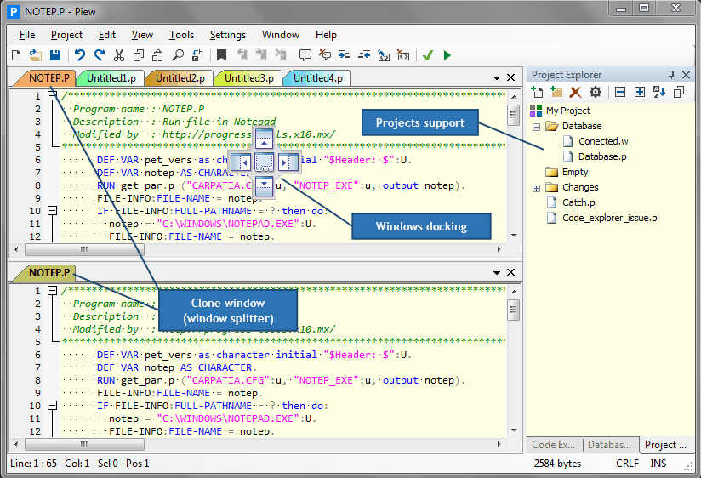The width and height of the screenshot is (701, 478).
Task: Expand all nodes with the plus box icon
Action: tap(640, 92)
